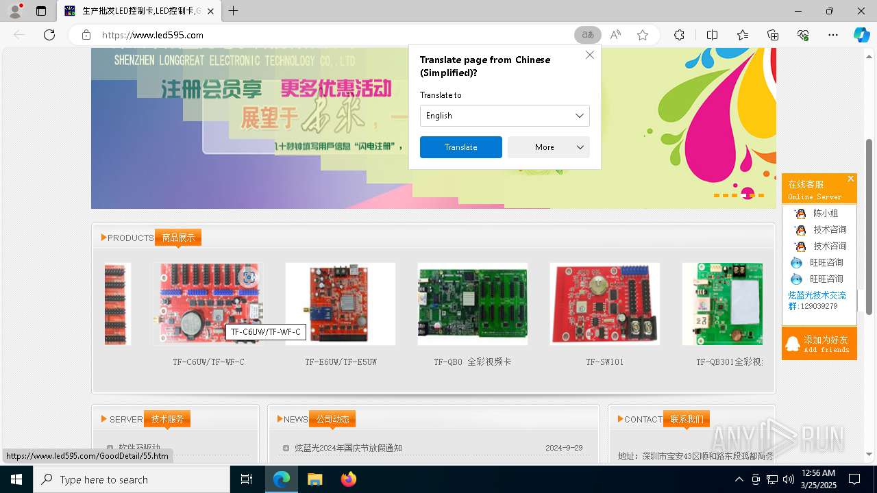
Task: Open the Favorites list icon
Action: pyautogui.click(x=743, y=35)
